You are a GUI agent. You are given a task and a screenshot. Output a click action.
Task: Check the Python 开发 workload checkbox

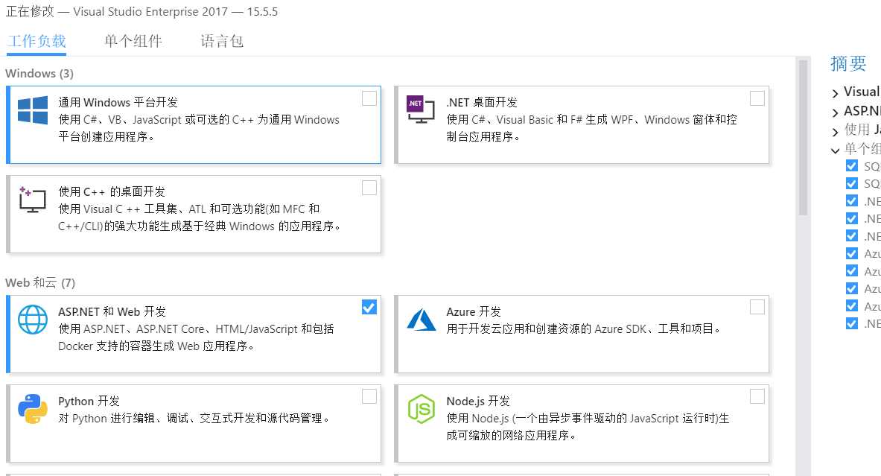click(369, 397)
